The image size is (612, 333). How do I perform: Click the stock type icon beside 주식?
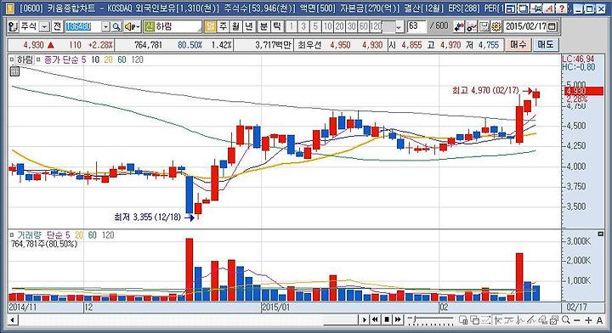[13, 26]
